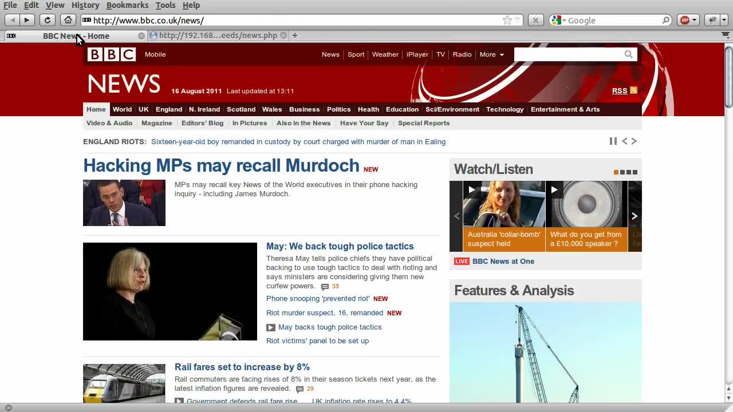This screenshot has height=412, width=733.
Task: Open the Editors' Blog link
Action: coord(202,123)
